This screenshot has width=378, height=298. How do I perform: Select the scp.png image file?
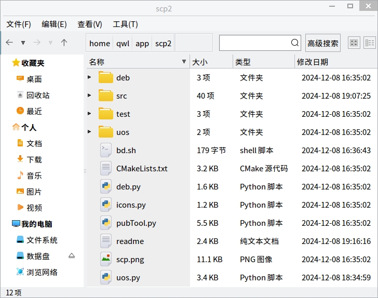coord(130,260)
